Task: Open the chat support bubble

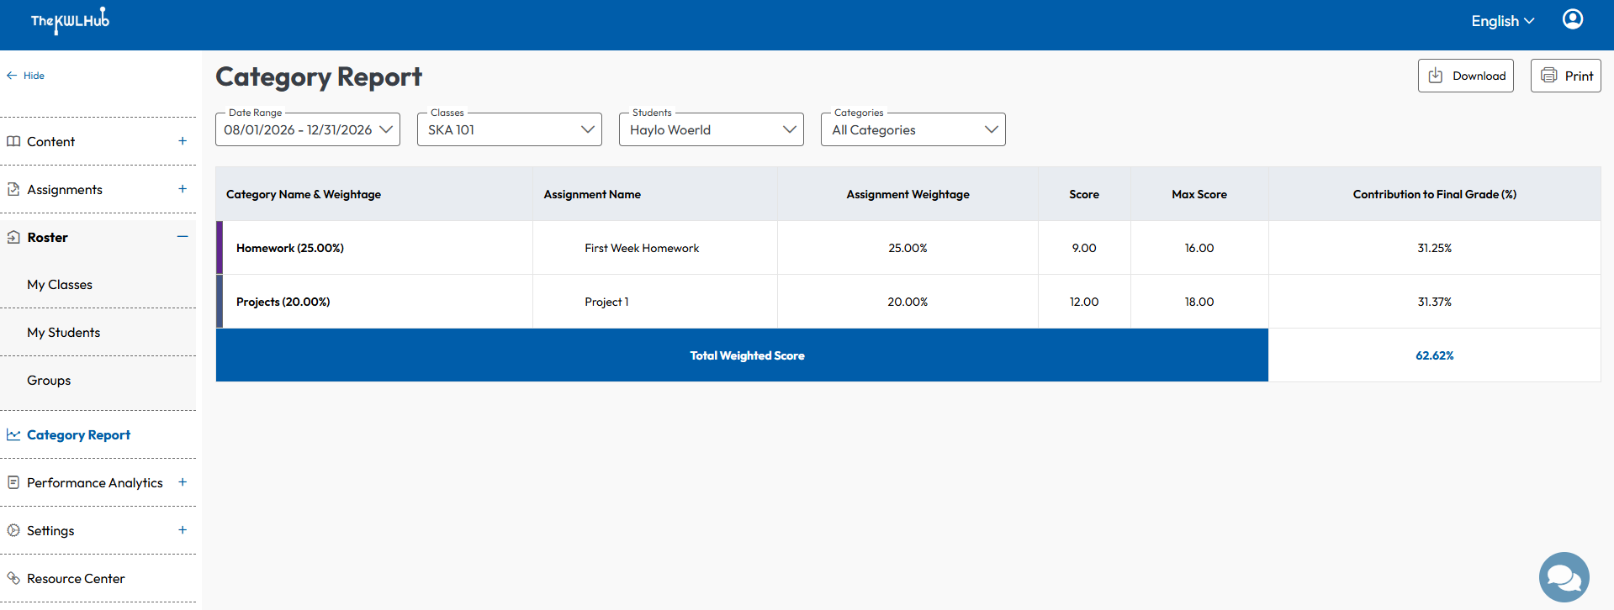Action: (x=1564, y=577)
